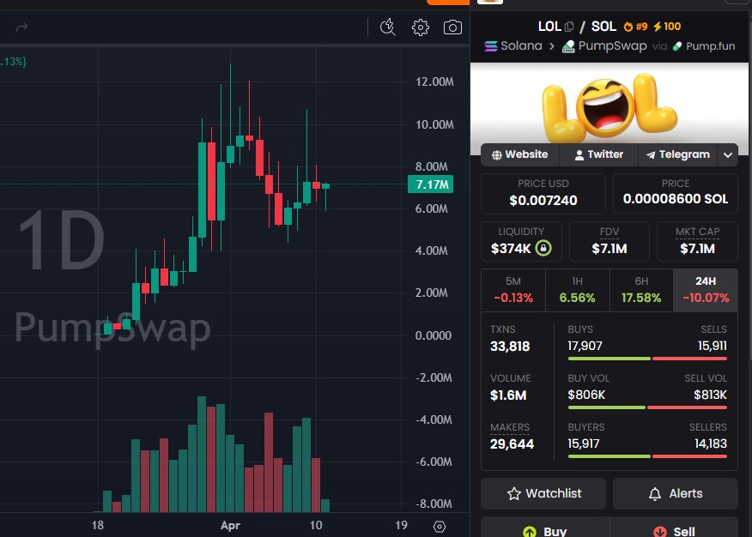Click the 0.00008600 SOL price box

click(676, 194)
